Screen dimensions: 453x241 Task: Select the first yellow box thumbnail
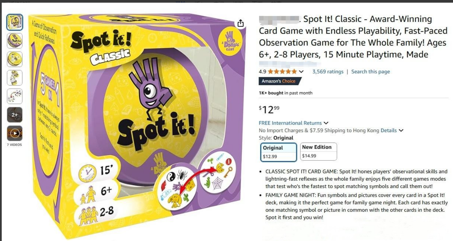pyautogui.click(x=15, y=22)
